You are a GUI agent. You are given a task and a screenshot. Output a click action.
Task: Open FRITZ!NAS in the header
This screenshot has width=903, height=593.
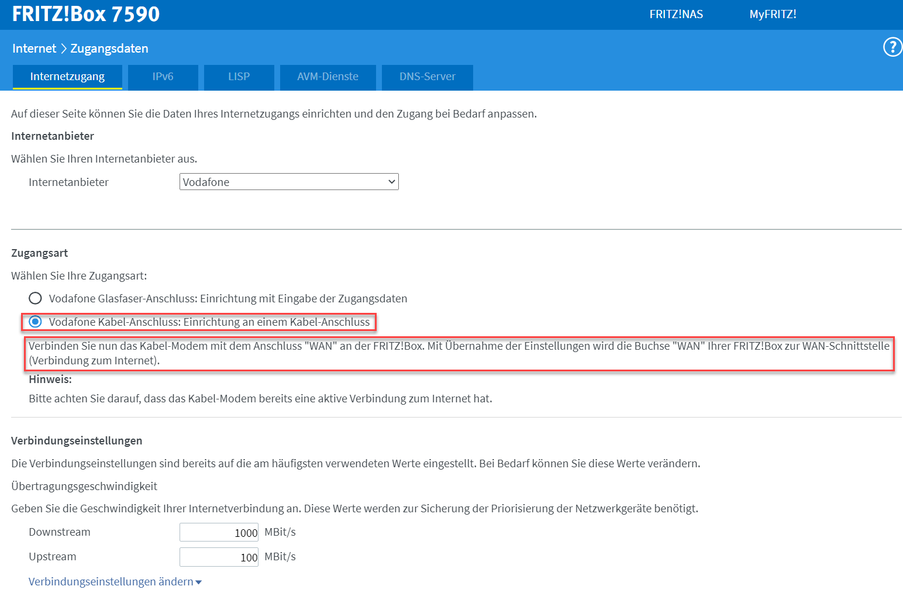676,14
